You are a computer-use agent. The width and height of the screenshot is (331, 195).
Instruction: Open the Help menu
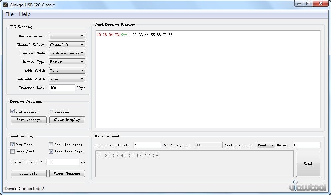25,14
